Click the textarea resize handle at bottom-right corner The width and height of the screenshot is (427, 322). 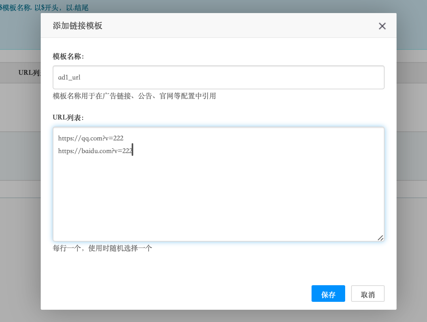(380, 238)
